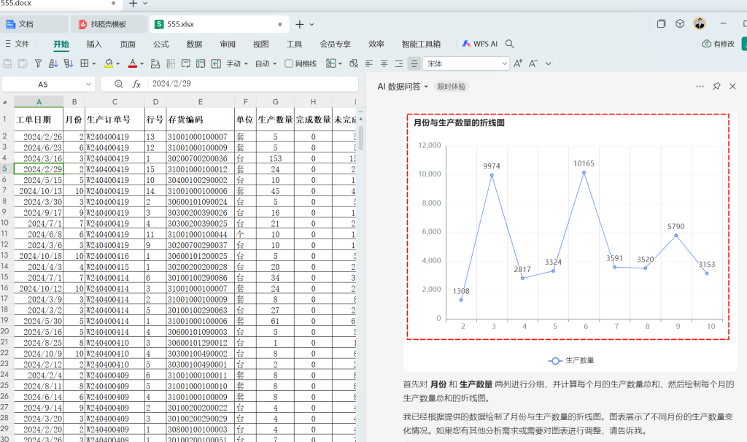747x442 pixels.
Task: Click the select-all corner of the sheet
Action: pos(5,102)
